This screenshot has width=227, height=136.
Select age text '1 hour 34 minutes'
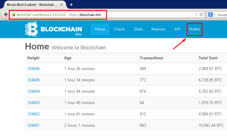coord(79,80)
